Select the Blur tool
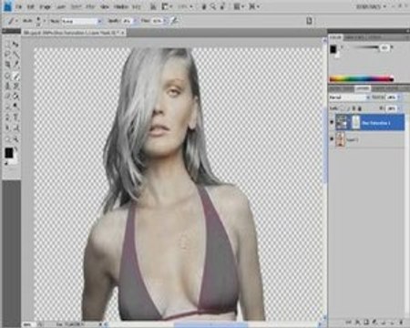Viewport: 410px width, 328px height. click(x=8, y=107)
